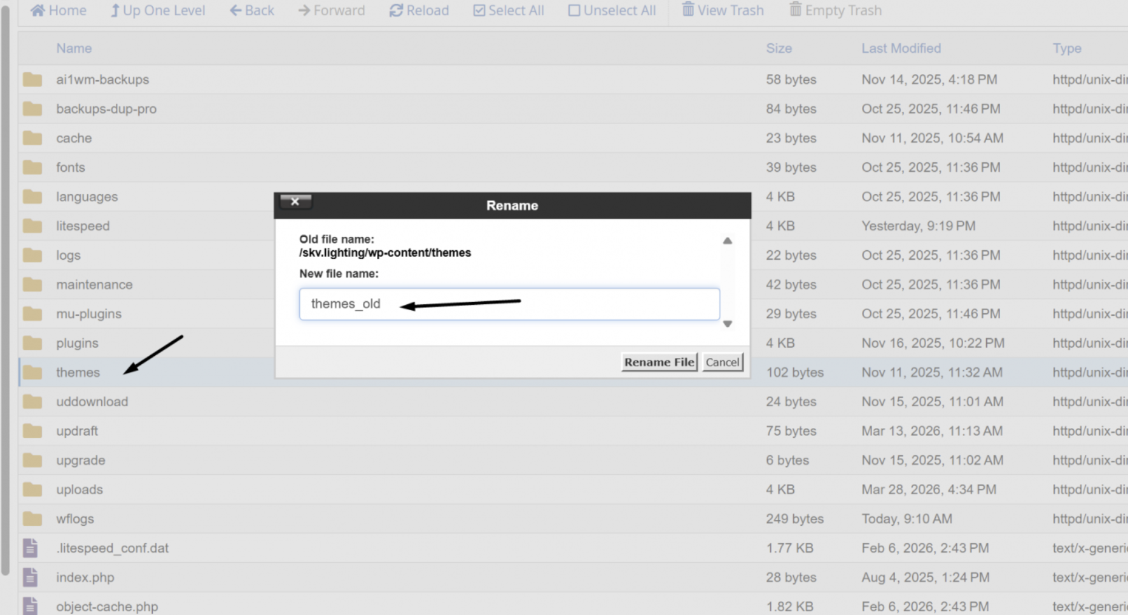Select the .litespeed_conf.dat file name

click(x=113, y=548)
